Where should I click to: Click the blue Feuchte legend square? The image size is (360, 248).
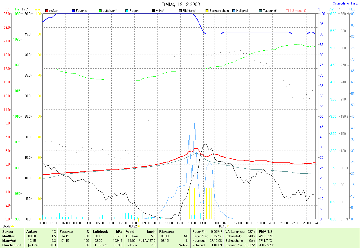(74, 11)
